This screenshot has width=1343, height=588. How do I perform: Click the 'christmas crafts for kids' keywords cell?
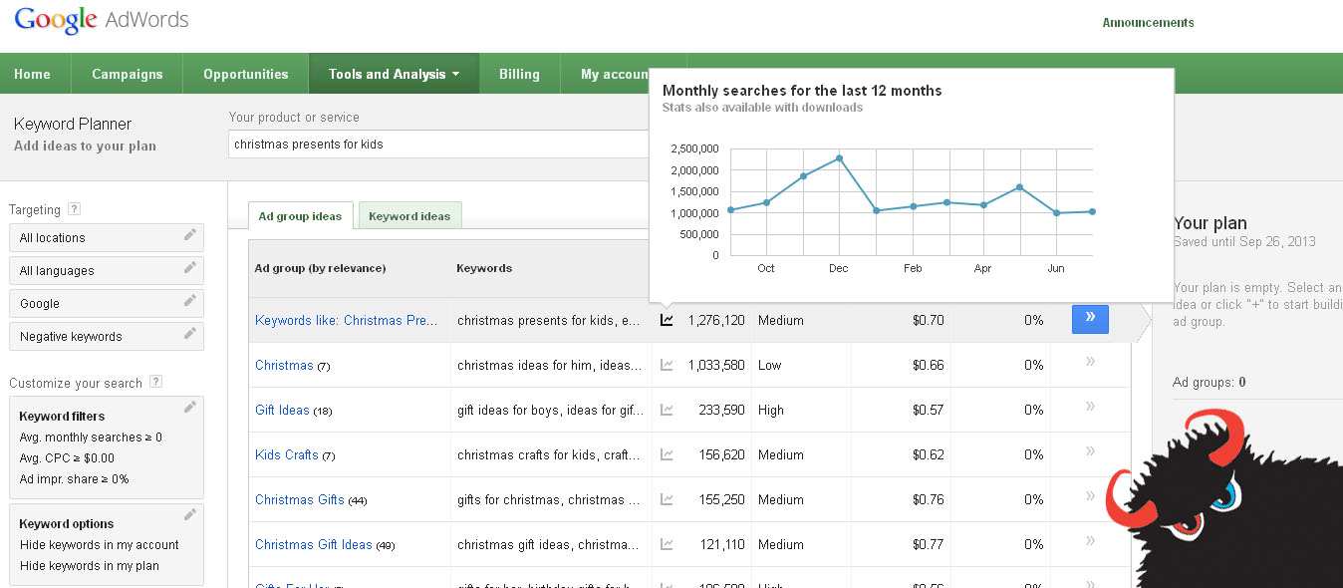pyautogui.click(x=550, y=455)
